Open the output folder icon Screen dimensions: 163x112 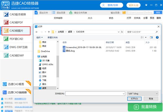124,13
